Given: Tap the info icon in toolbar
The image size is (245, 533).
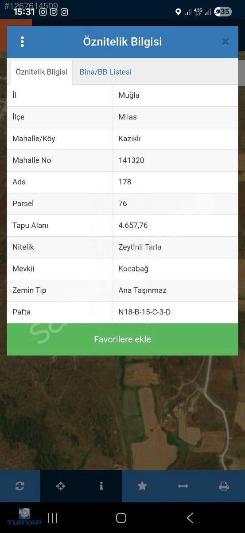Looking at the screenshot, I should 101,486.
